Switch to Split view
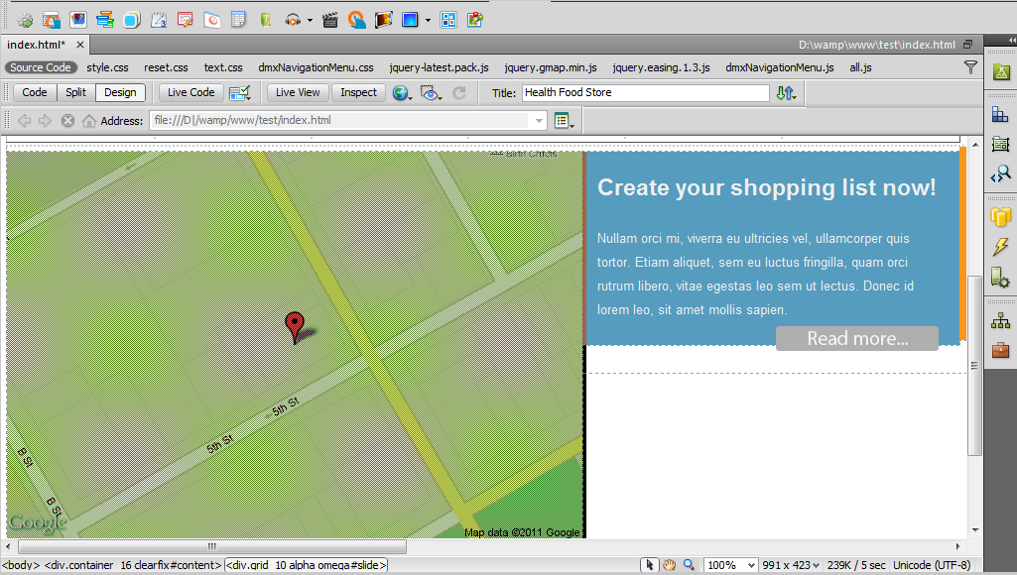1017x575 pixels. pyautogui.click(x=75, y=93)
